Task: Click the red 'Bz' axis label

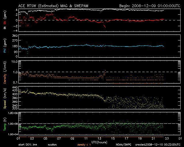Action: 5,22
